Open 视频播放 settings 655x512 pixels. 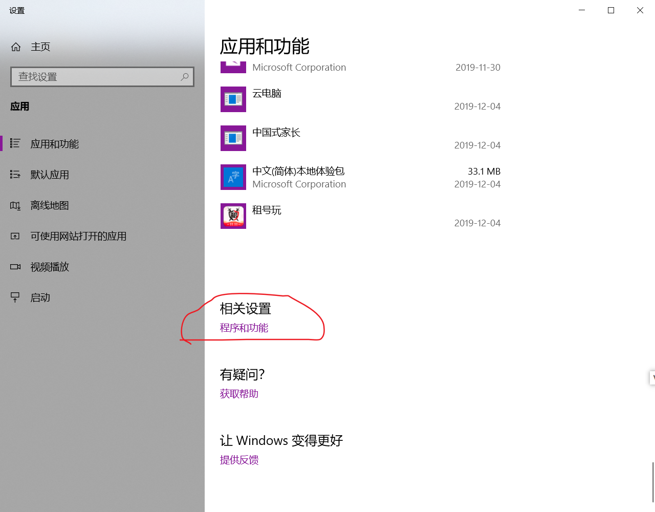tap(49, 267)
